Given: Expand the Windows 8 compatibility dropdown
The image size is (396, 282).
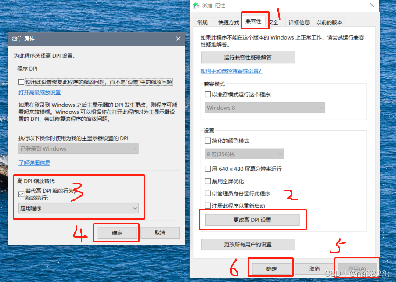Looking at the screenshot, I should point(265,108).
